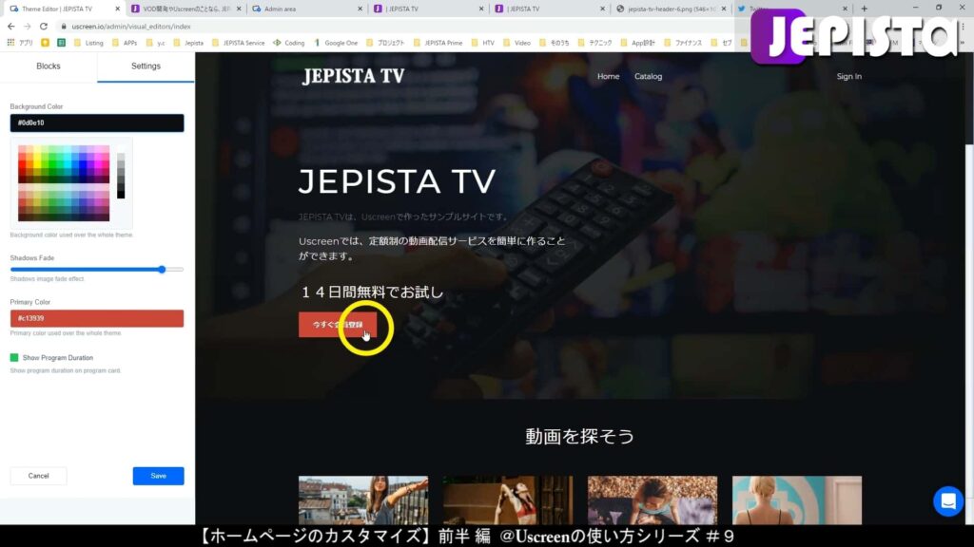Image resolution: width=974 pixels, height=547 pixels.
Task: Click the １４日間無料でお試し text
Action: [372, 292]
